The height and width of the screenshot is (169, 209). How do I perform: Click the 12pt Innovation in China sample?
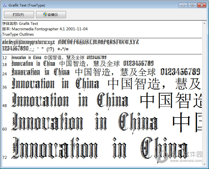(x=26, y=57)
